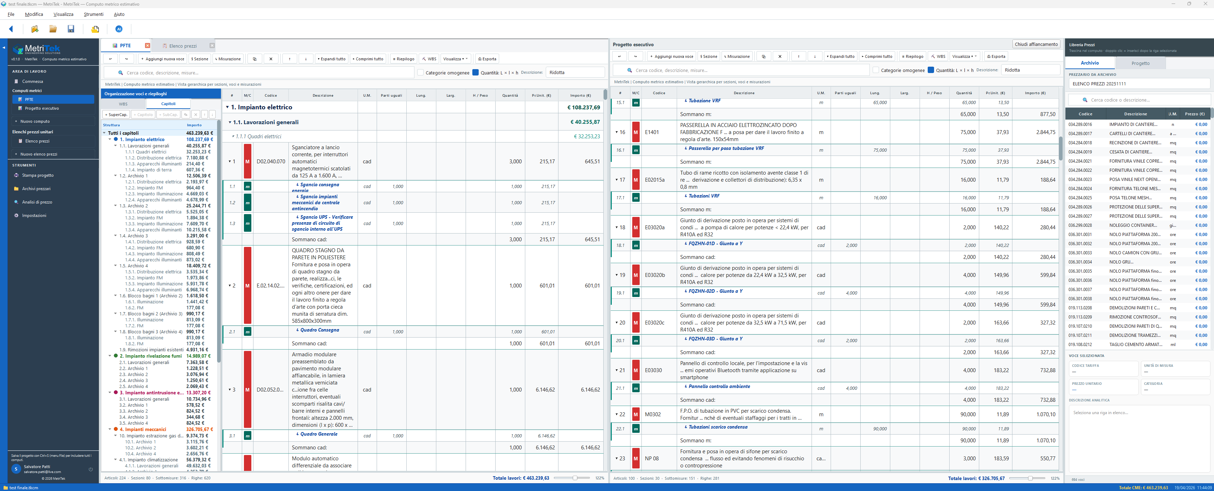
Task: Collapse 4. Impianti meccanici tree node
Action: click(110, 429)
